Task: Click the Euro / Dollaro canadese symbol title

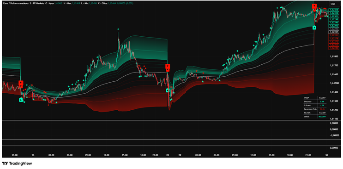Action: [15, 4]
